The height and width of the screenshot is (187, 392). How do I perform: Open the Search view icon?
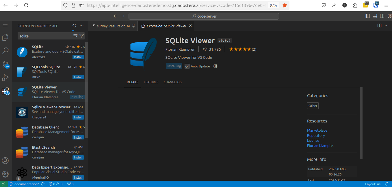(5, 51)
